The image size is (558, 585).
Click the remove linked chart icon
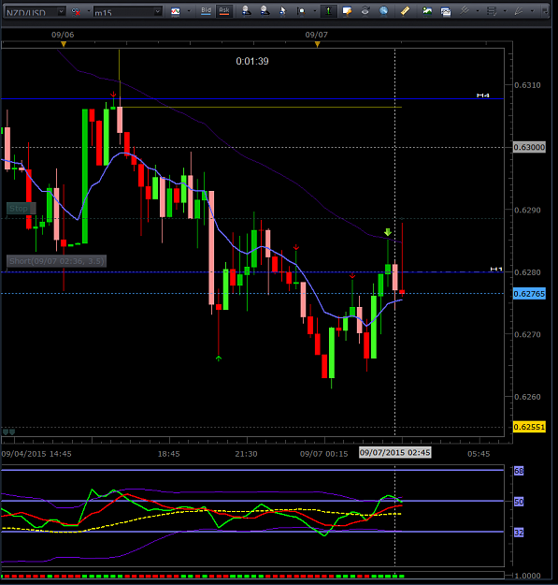[76, 12]
